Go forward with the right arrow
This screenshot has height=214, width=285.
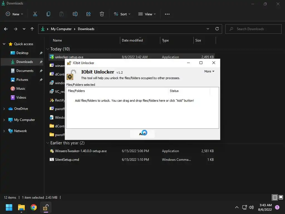16,29
